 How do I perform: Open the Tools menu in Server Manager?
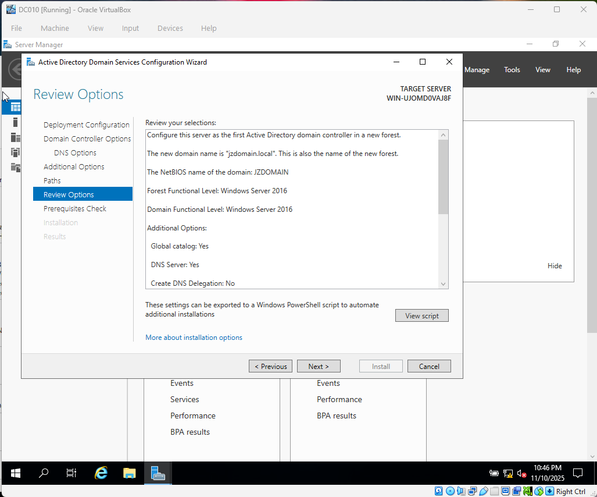pos(512,70)
